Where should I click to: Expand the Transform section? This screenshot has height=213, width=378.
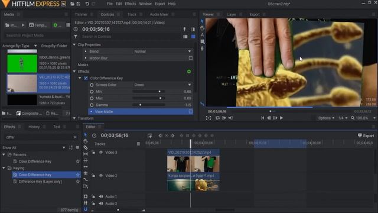tap(74, 118)
